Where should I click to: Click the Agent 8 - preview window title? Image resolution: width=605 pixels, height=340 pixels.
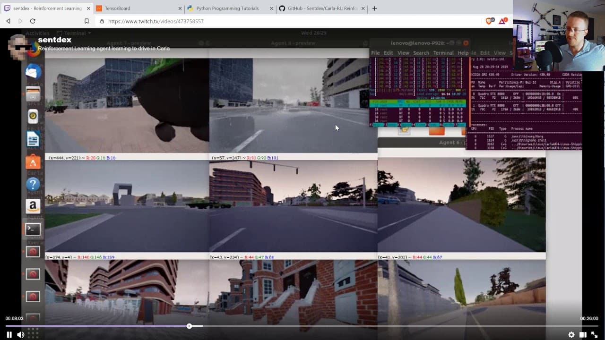(x=293, y=43)
